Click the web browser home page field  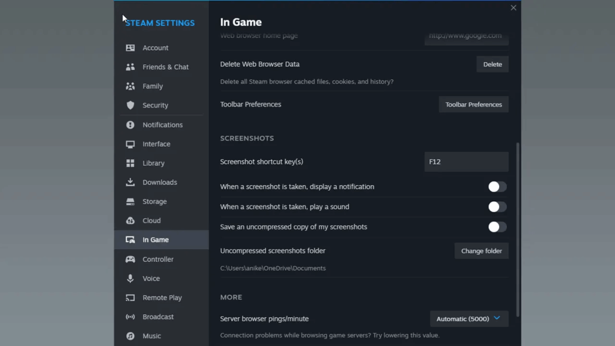[x=466, y=38]
